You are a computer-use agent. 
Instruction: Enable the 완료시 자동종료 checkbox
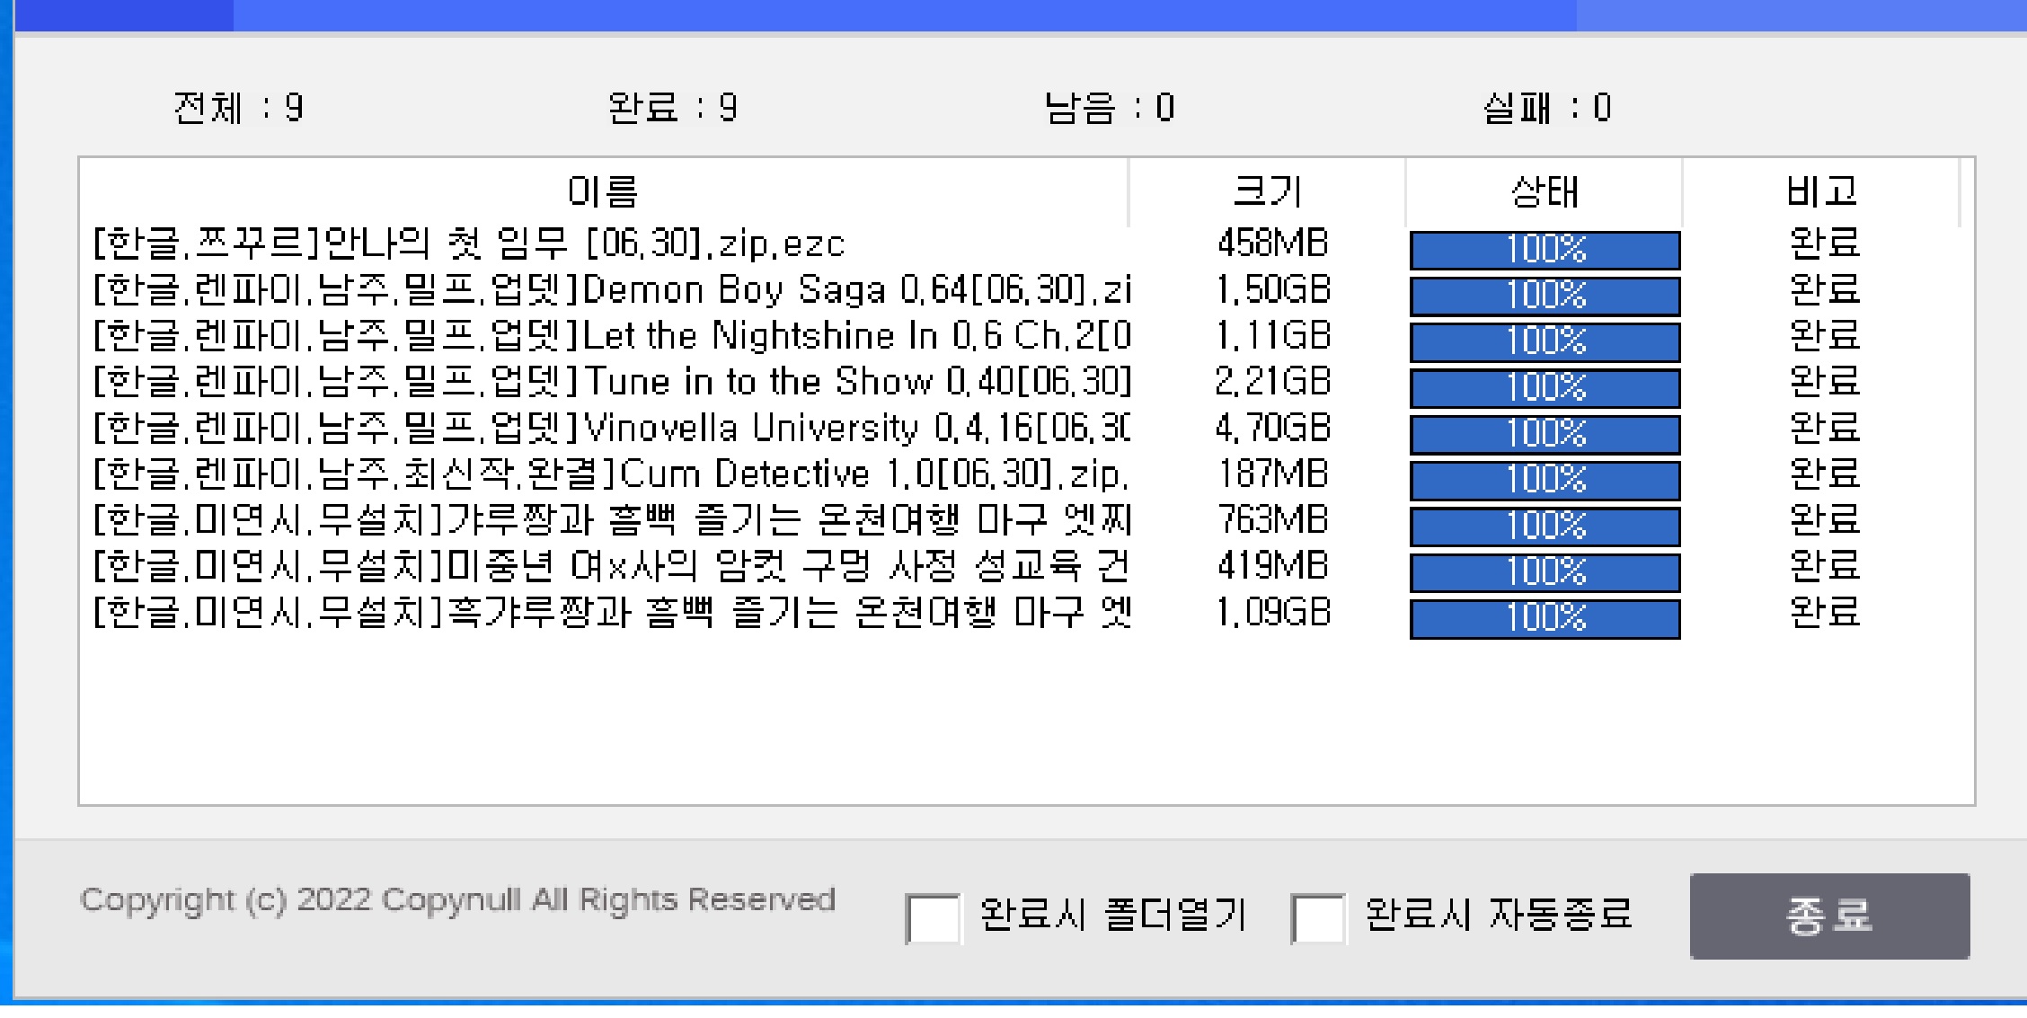coord(1317,917)
